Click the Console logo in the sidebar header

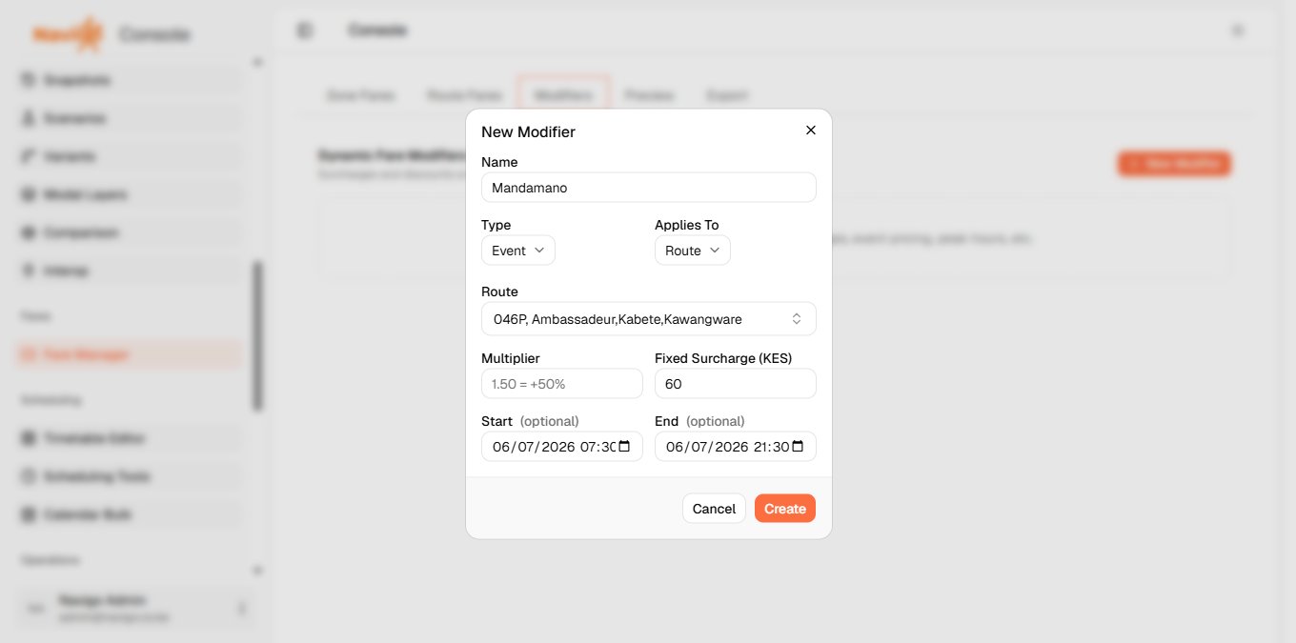[x=67, y=34]
